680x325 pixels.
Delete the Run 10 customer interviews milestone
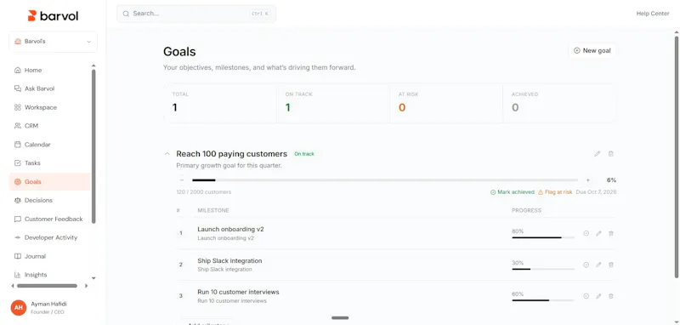611,296
